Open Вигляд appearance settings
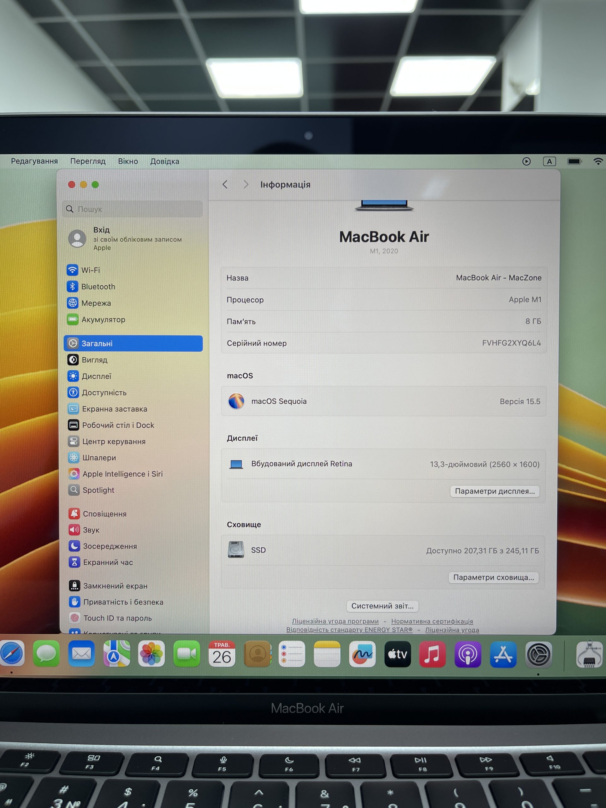This screenshot has height=808, width=606. click(x=88, y=360)
